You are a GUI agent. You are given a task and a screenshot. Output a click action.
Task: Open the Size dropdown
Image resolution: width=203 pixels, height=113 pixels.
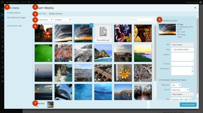(x=181, y=99)
